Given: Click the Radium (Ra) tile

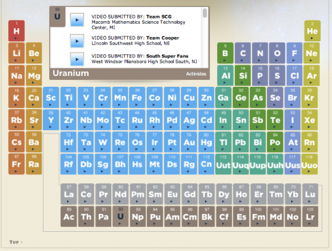Looking at the screenshot, I should 34,164.
